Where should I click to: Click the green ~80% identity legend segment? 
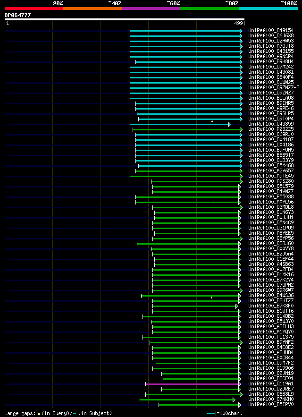pos(210,9)
